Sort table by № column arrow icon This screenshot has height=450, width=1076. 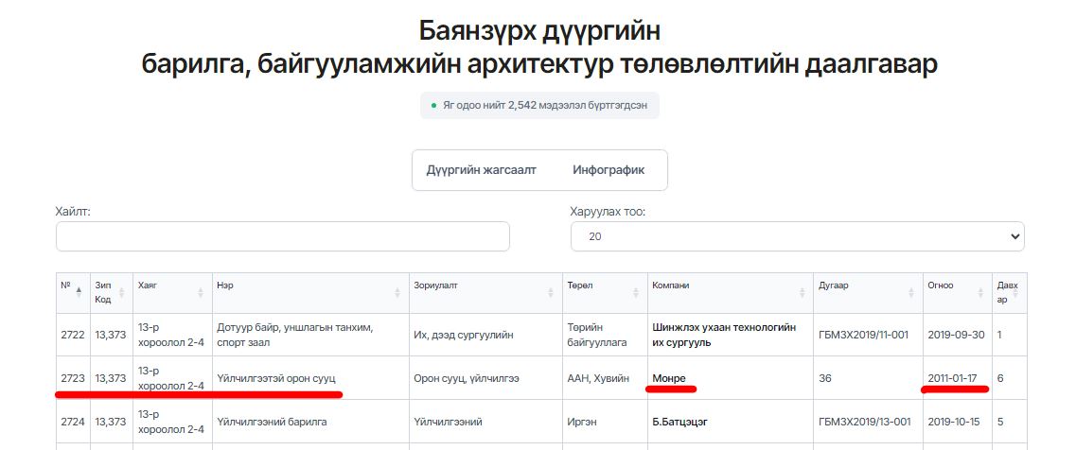(79, 292)
